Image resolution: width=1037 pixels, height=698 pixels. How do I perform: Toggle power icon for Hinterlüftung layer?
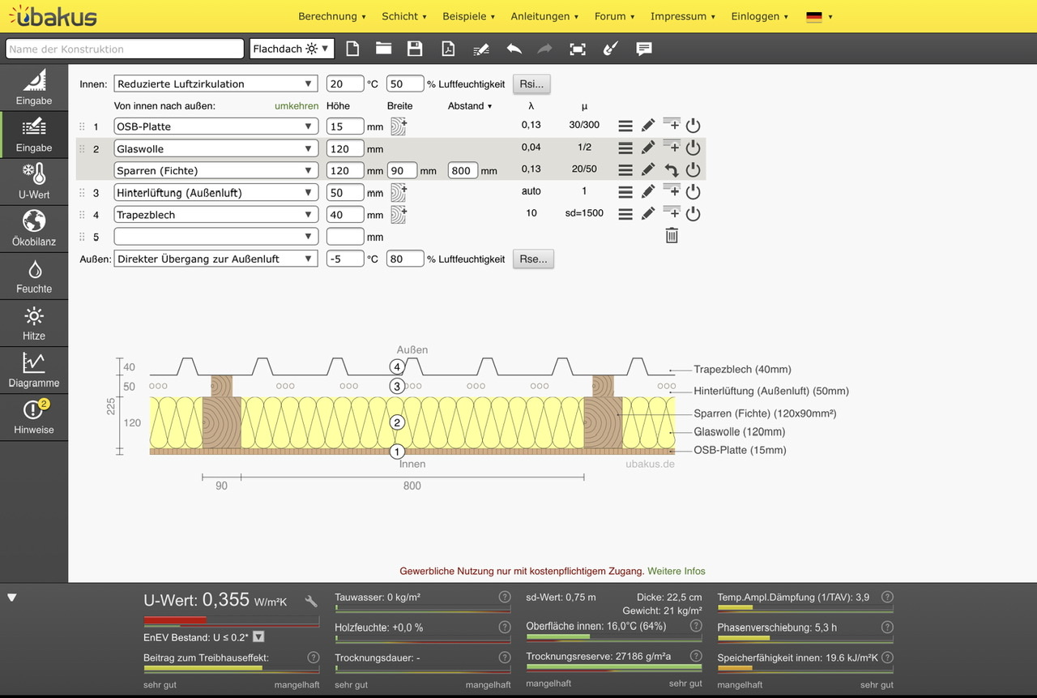(693, 192)
